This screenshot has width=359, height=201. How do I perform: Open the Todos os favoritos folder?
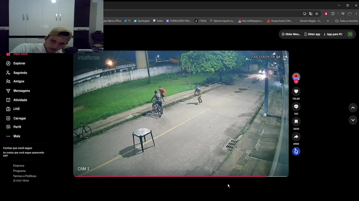click(347, 21)
